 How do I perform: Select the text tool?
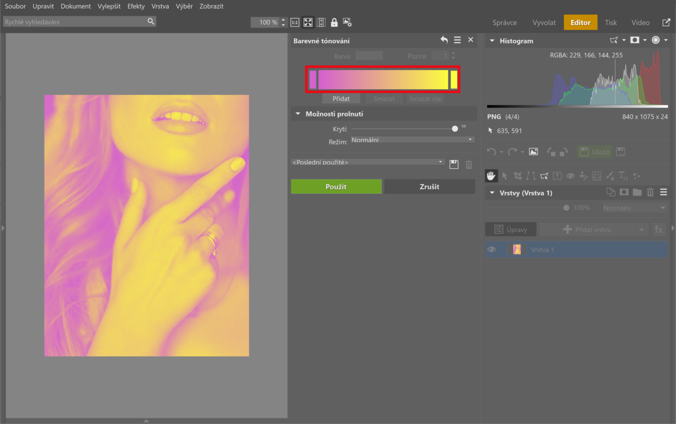[623, 176]
